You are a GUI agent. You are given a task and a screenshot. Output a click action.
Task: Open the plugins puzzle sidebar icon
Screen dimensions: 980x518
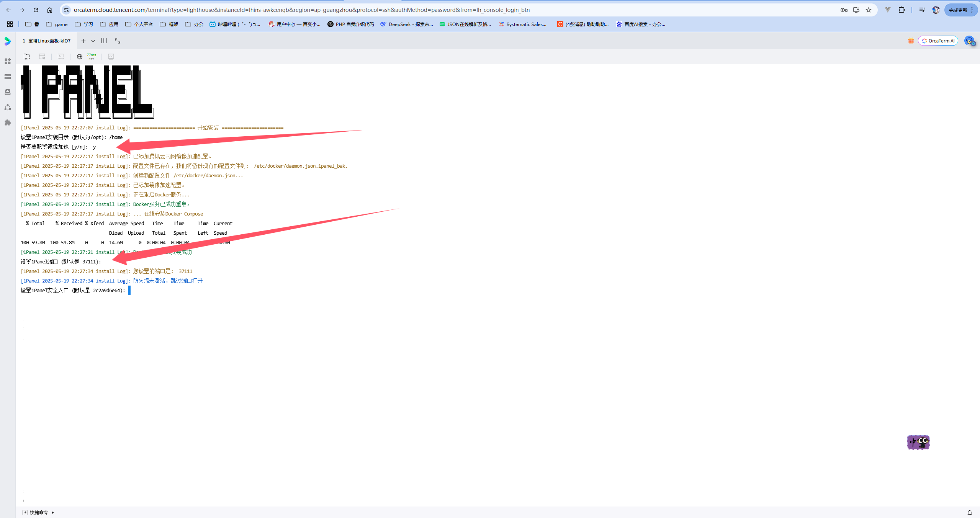(x=8, y=123)
